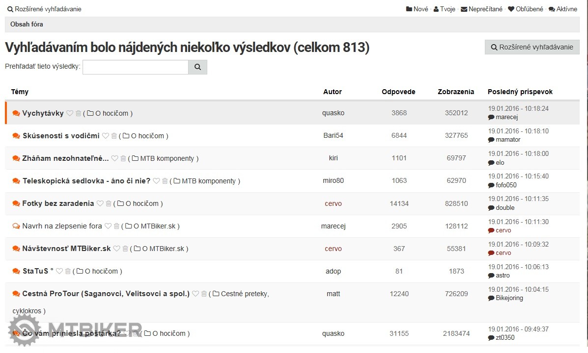Click the trash icon beside Skúsenosti s vodičmi

[114, 136]
